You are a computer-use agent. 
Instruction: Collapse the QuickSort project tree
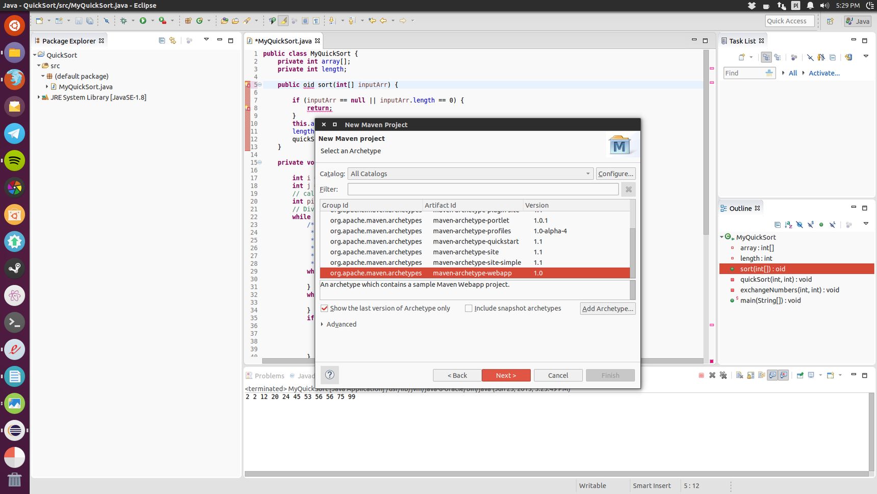[35, 55]
